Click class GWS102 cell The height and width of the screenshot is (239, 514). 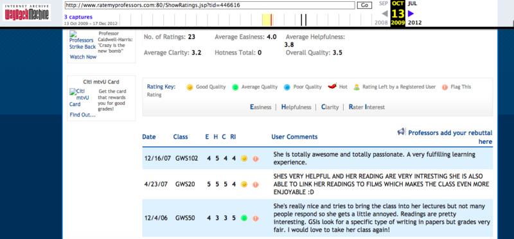[187, 159]
